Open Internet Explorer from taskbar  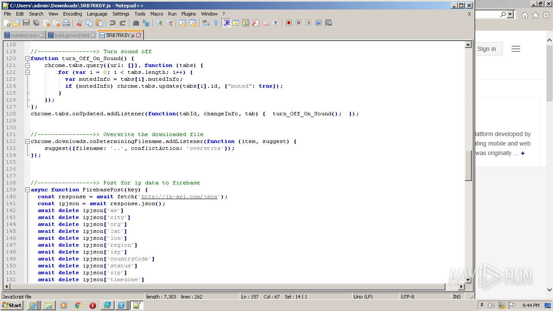click(x=32, y=305)
